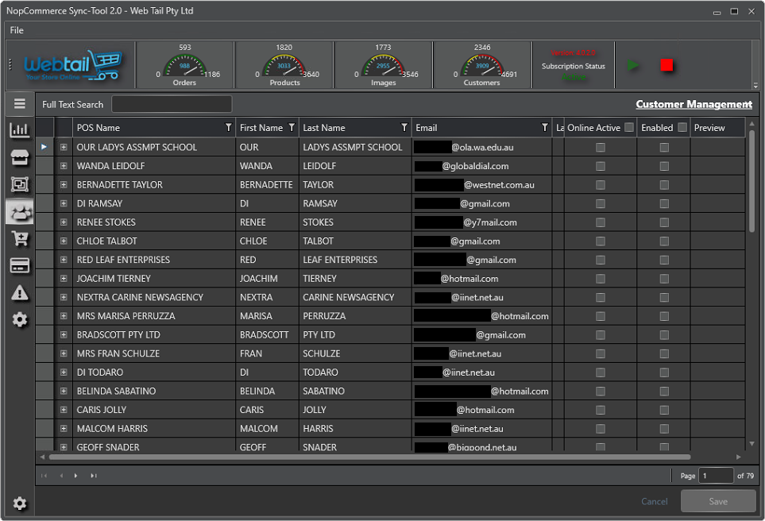
Task: Expand the OUR LADYS ASSMPT SCHOOL row
Action: click(64, 147)
